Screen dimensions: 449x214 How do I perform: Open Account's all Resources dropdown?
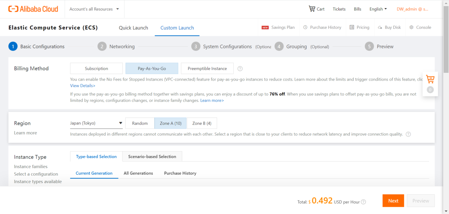(94, 9)
